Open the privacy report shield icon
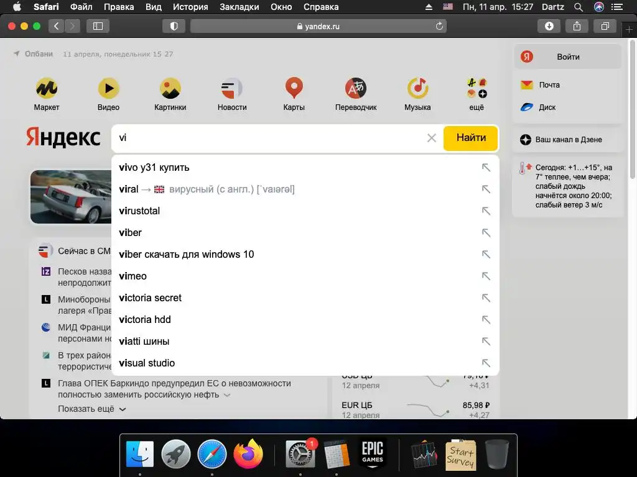637x477 pixels. (174, 26)
